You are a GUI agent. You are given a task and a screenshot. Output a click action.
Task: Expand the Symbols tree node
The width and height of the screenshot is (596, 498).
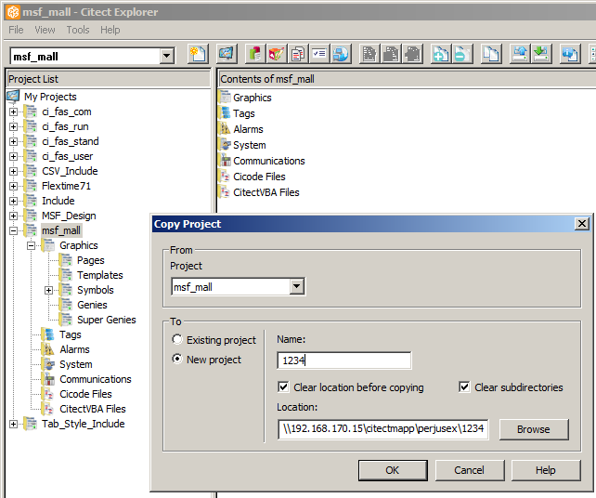(x=48, y=290)
